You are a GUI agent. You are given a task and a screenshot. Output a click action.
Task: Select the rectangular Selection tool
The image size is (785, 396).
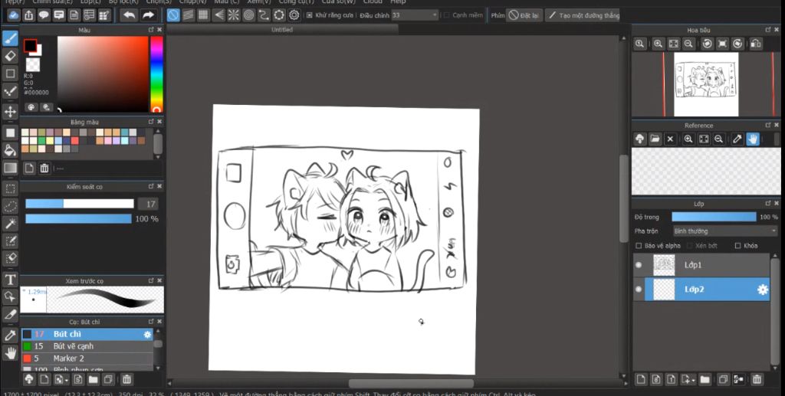10,188
